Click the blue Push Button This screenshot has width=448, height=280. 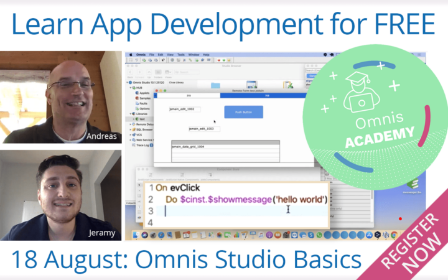(243, 112)
